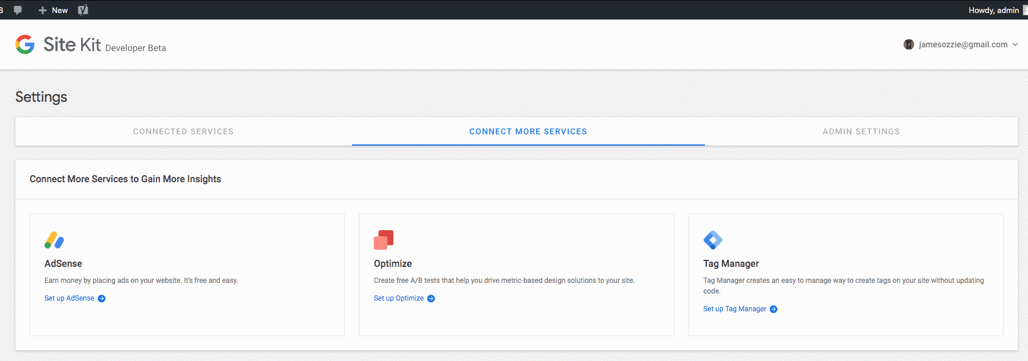This screenshot has height=361, width=1028.
Task: Click the Tag Manager card heading
Action: click(x=731, y=263)
